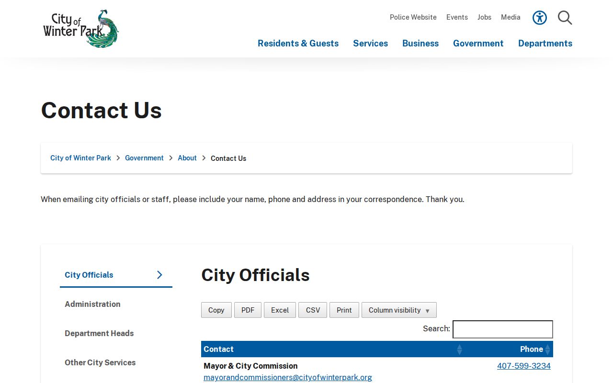Open the Services menu
Image resolution: width=613 pixels, height=383 pixels.
pos(370,44)
